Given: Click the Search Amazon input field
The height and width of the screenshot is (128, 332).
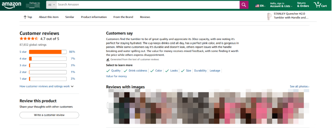Looking at the screenshot, I should 148,5.
